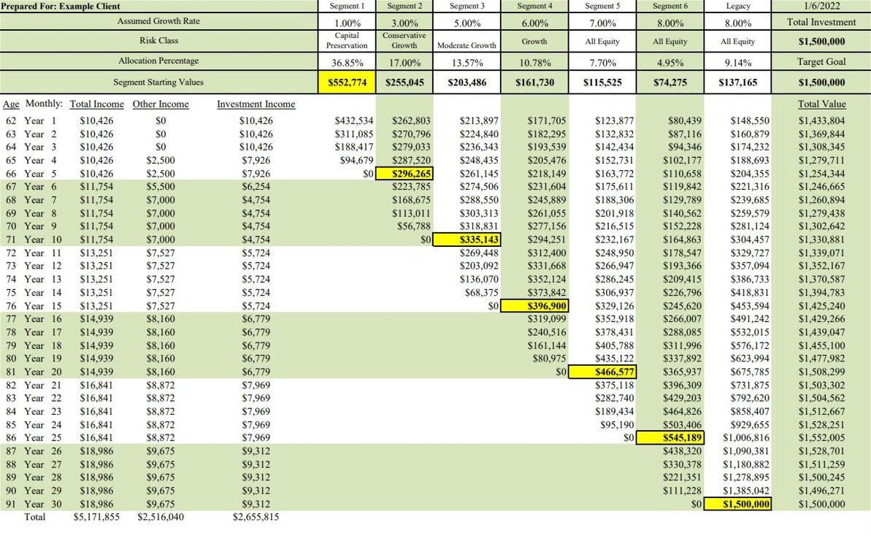Click the highlighted $466,577 Segment 5 cell

tap(602, 372)
